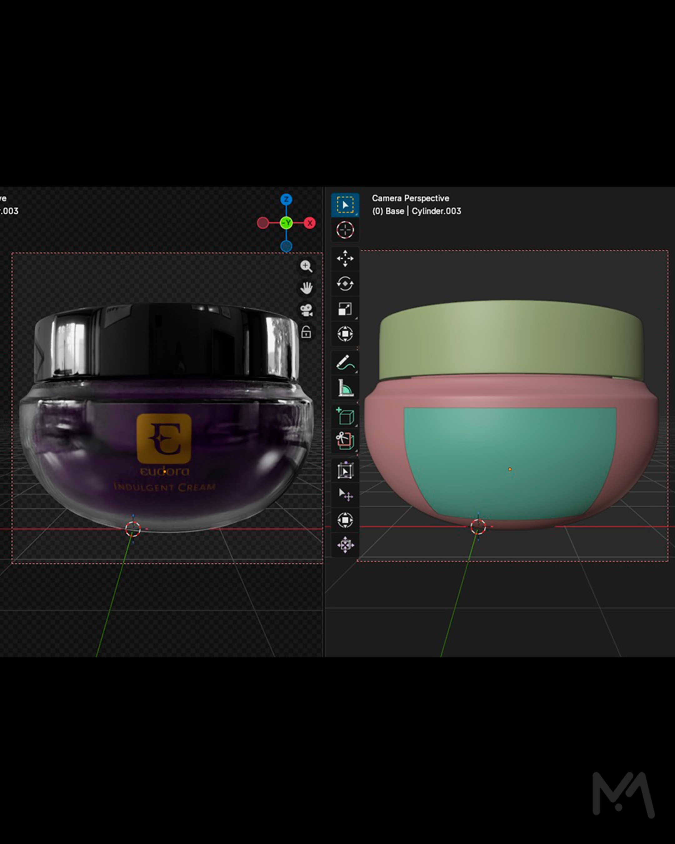Click the dark red negative X gizmo circle
The image size is (675, 844).
[x=262, y=223]
